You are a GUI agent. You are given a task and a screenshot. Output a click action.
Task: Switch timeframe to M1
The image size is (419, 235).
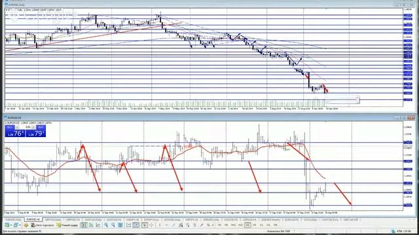pyautogui.click(x=220, y=225)
